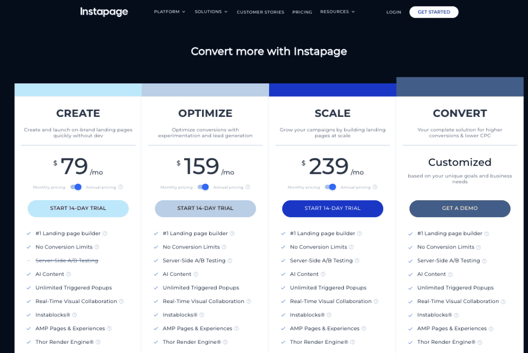Open help icon beside Create plan's Instablocks
This screenshot has height=353, width=528.
click(x=74, y=315)
